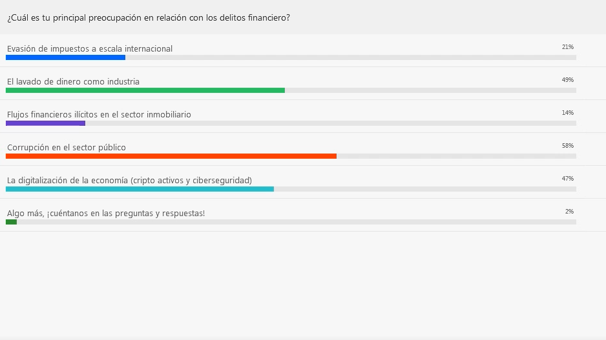Click the poll question title text
The image size is (606, 340).
(x=149, y=18)
